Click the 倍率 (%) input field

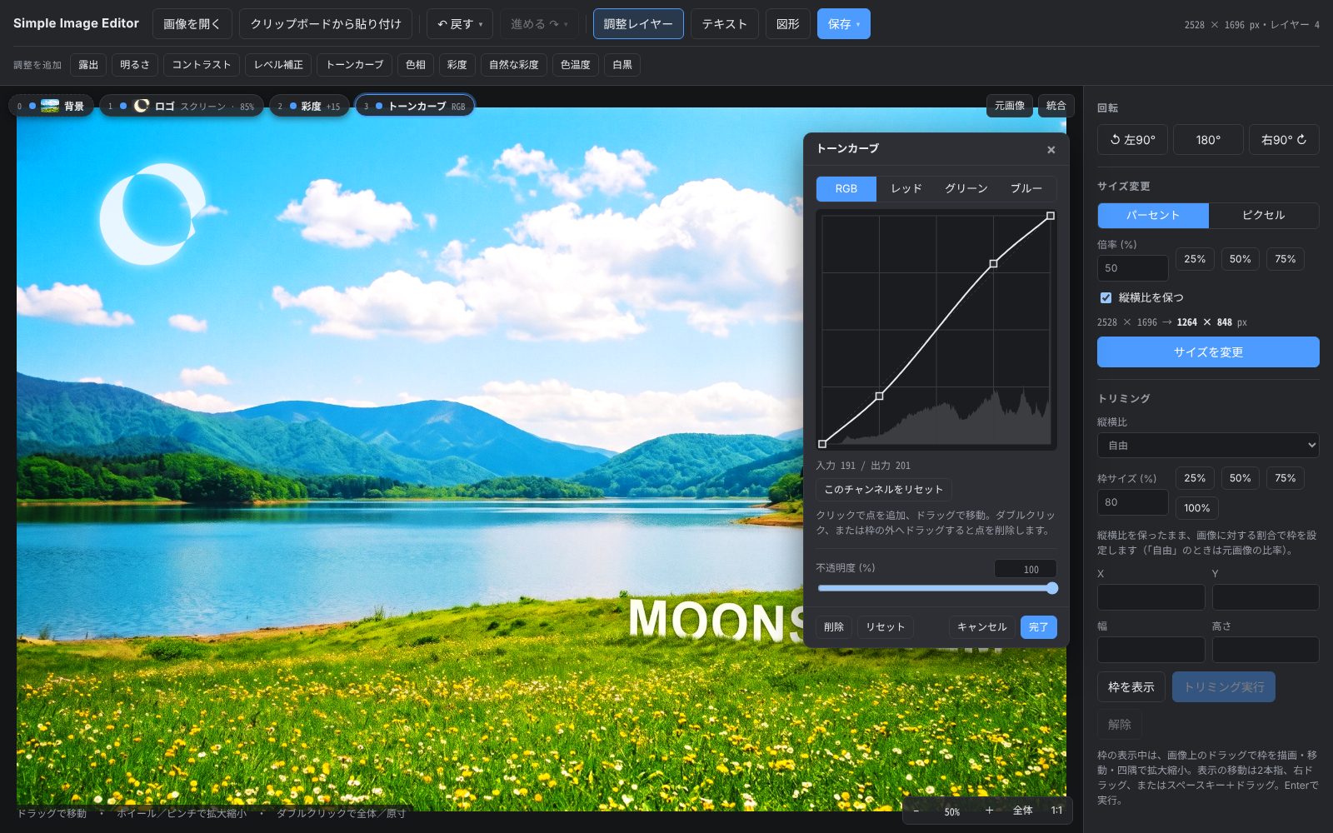pyautogui.click(x=1132, y=268)
